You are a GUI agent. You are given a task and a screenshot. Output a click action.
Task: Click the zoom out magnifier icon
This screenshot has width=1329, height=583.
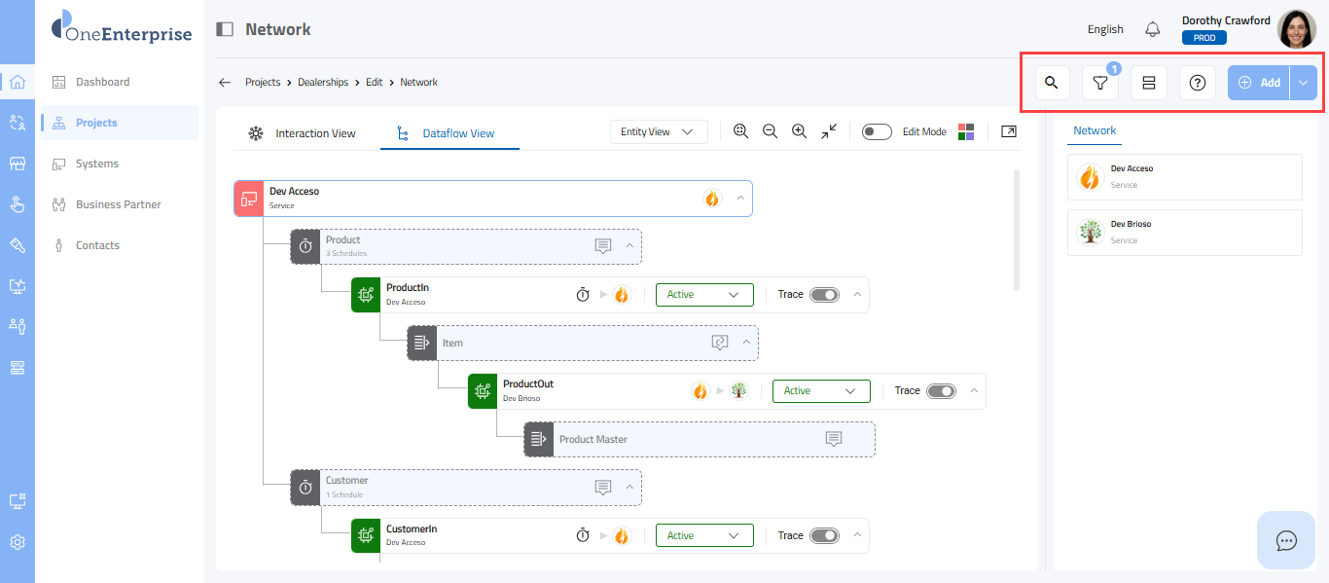[770, 131]
